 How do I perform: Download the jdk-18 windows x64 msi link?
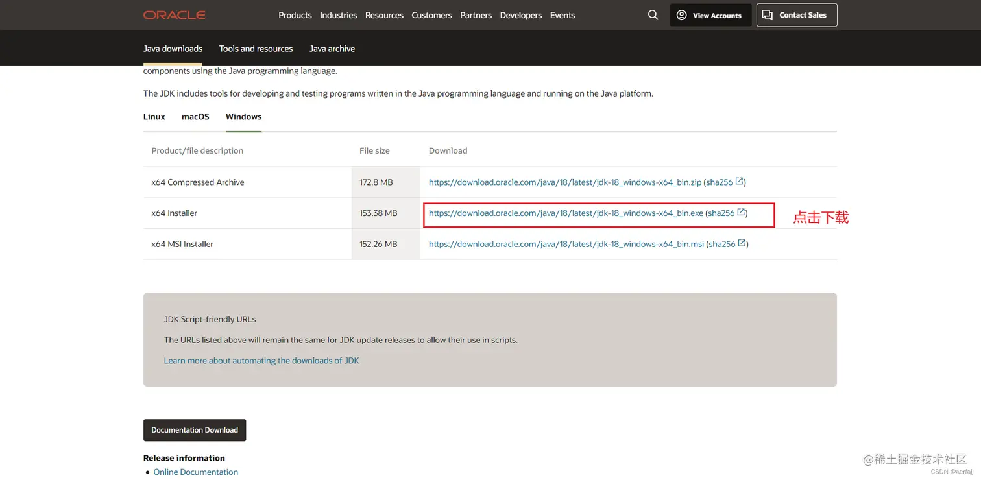(x=566, y=245)
